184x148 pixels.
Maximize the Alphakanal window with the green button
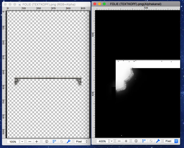(x=104, y=4)
